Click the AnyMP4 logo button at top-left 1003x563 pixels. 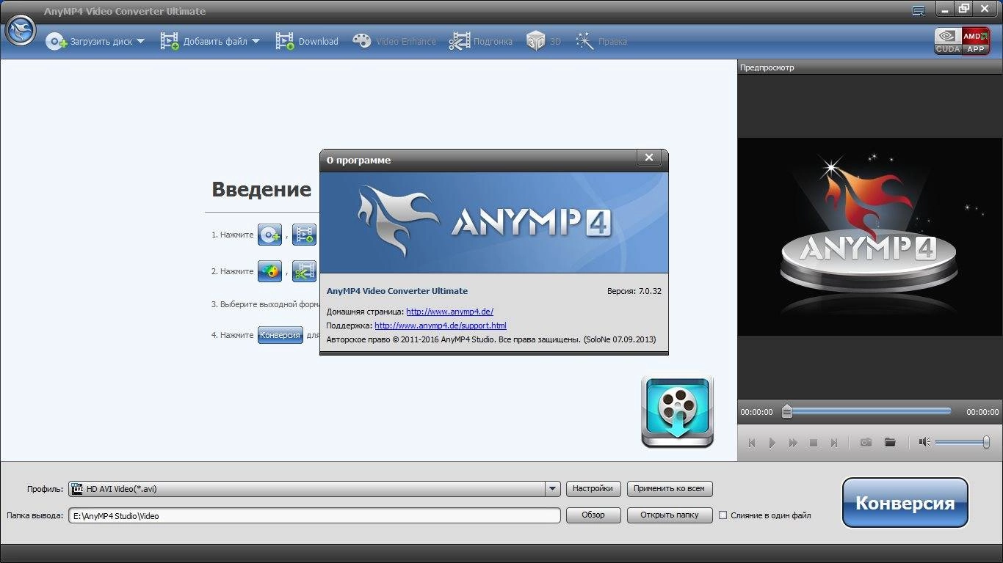point(21,31)
